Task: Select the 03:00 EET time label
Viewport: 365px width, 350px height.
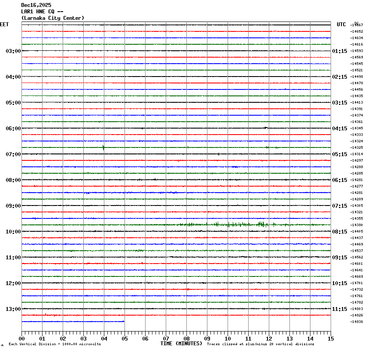Action: (13, 51)
